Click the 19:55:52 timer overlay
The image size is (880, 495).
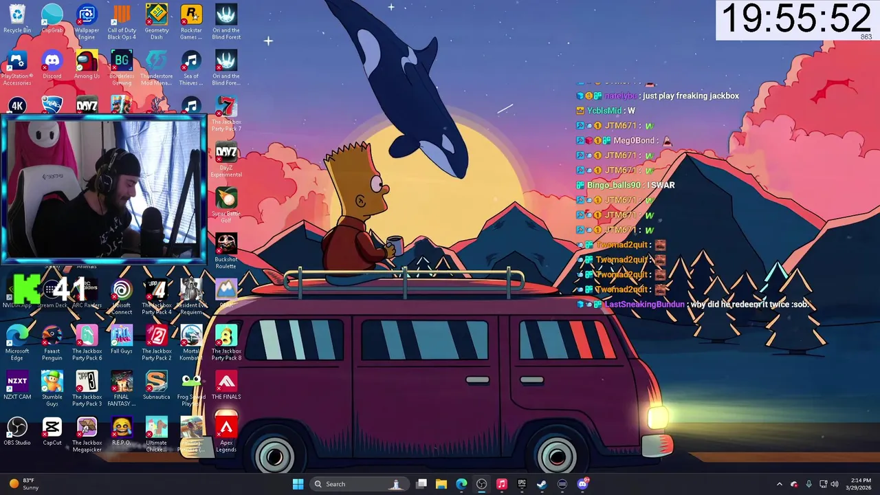tap(797, 19)
